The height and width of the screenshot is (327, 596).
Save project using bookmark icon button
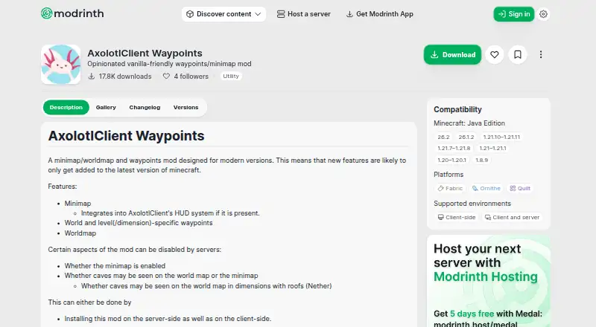[x=518, y=55]
